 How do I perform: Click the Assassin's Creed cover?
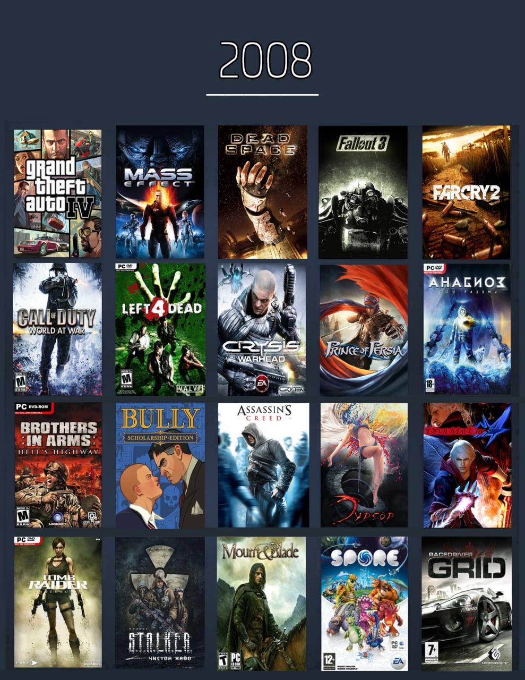(x=263, y=465)
